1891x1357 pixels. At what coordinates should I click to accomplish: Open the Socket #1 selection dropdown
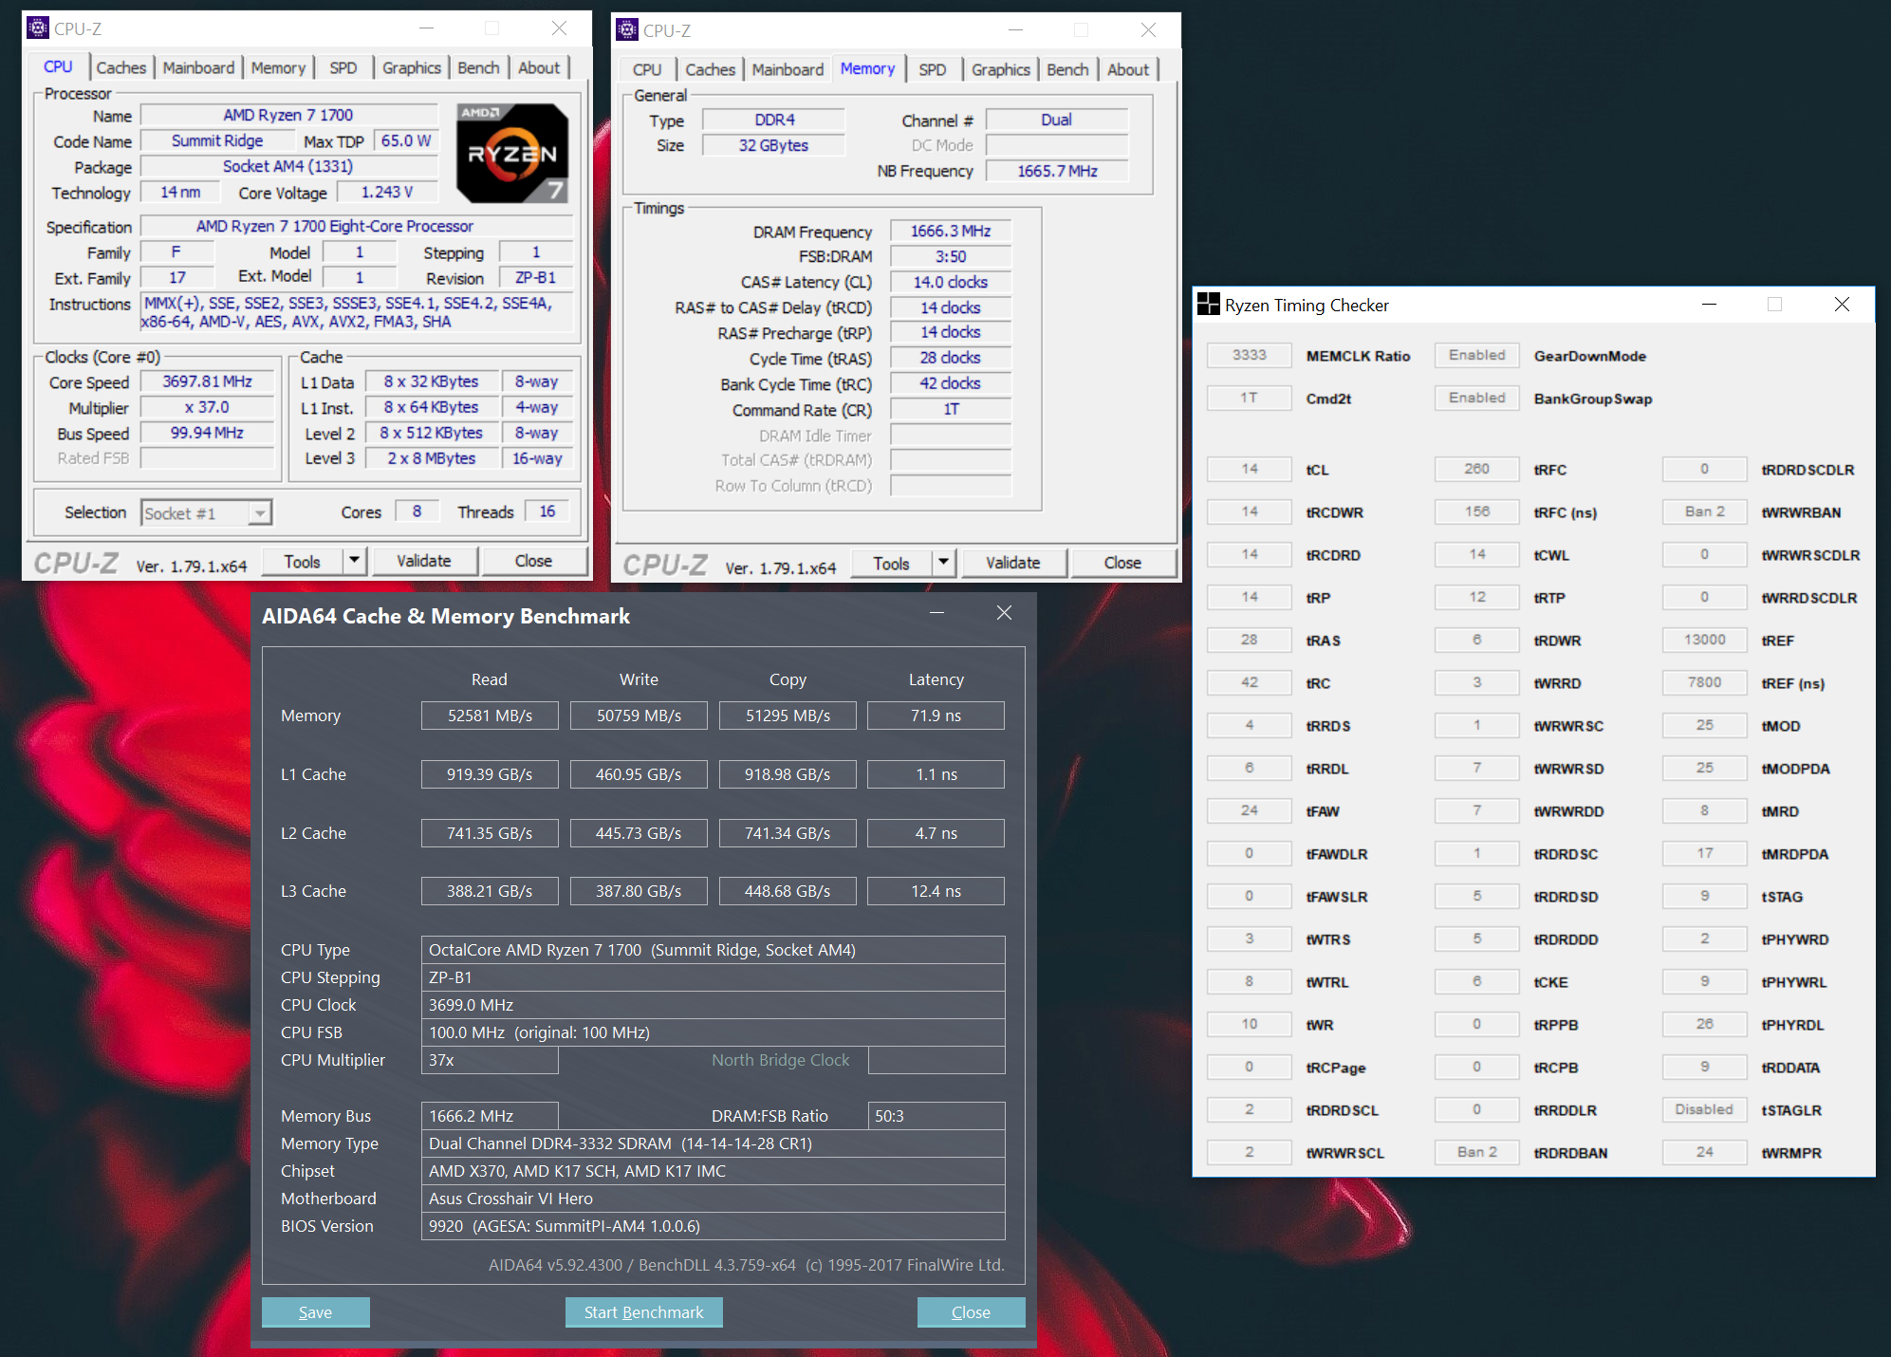pos(259,513)
